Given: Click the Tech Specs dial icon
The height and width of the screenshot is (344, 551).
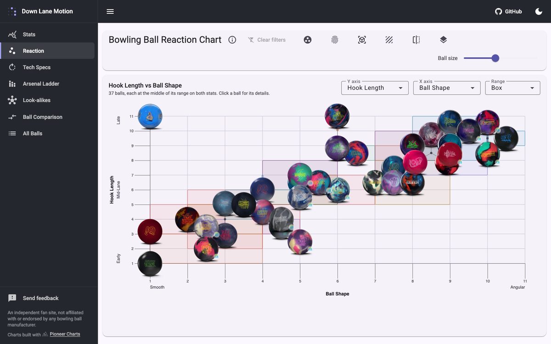Looking at the screenshot, I should (x=12, y=67).
